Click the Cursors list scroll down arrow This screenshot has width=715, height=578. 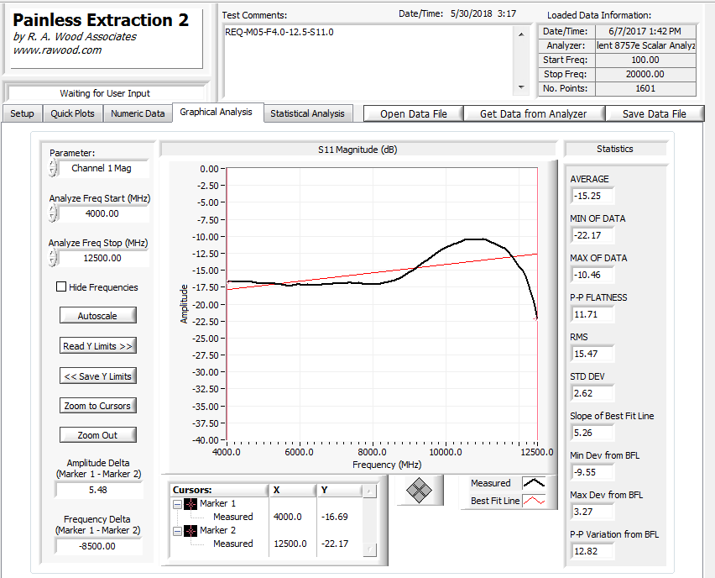369,549
